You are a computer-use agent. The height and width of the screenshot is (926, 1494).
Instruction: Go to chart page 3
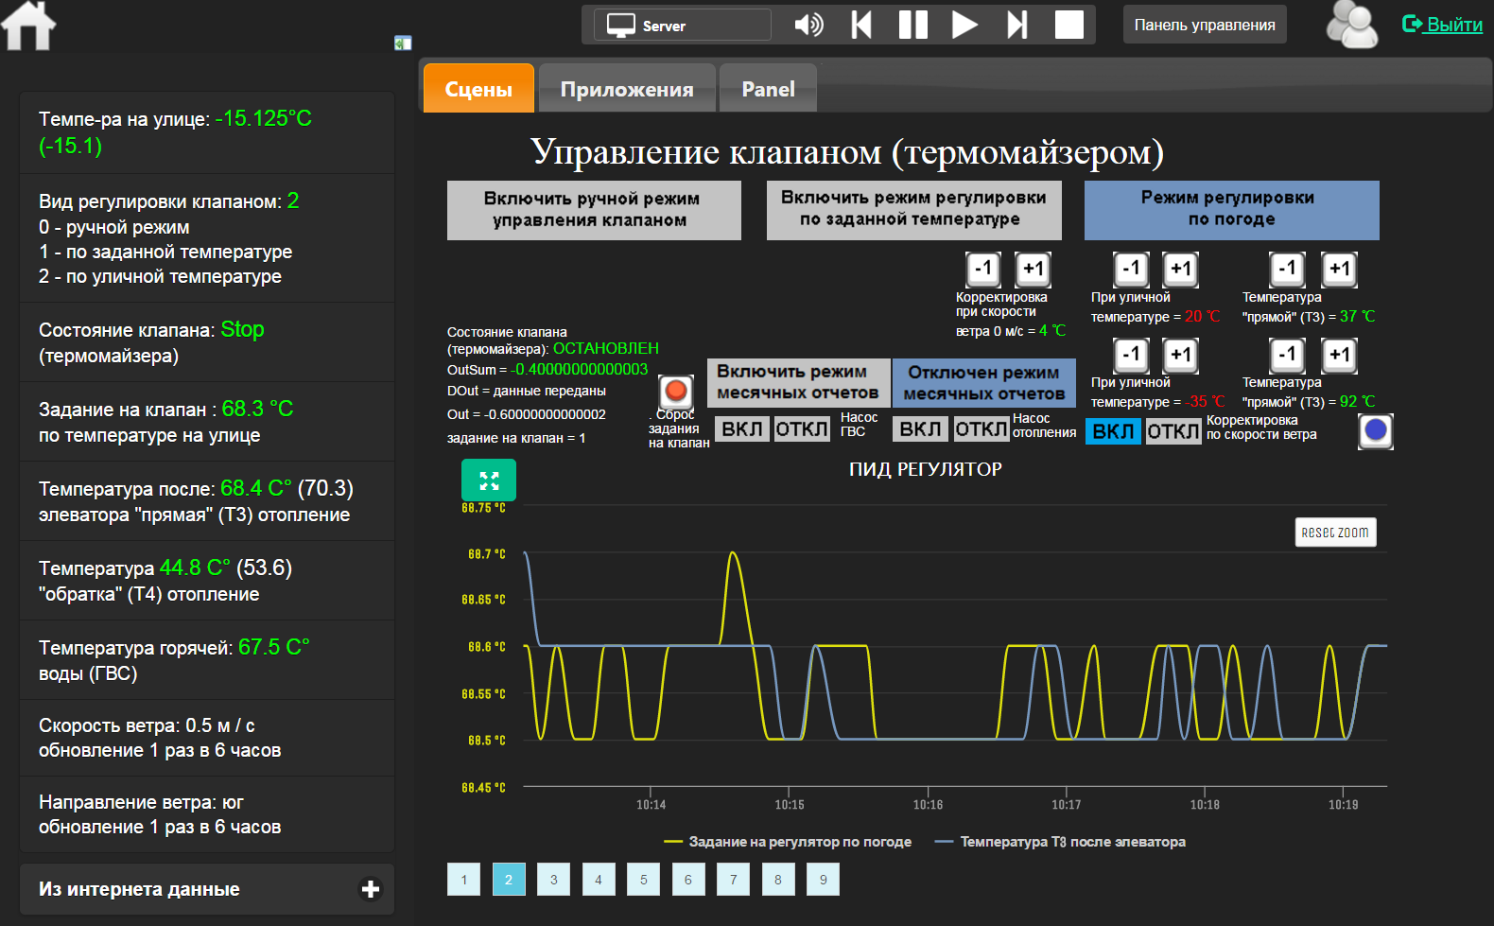tap(553, 880)
